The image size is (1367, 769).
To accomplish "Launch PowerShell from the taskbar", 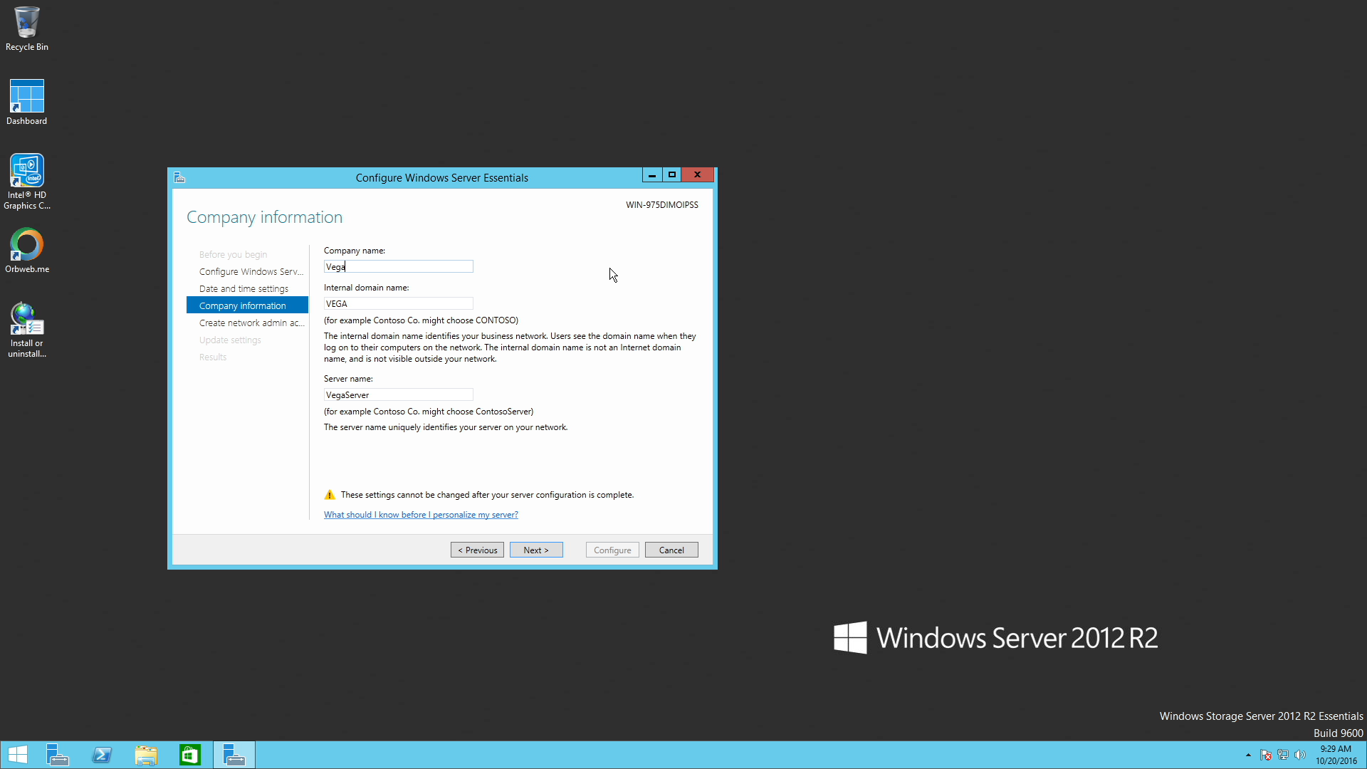I will point(102,755).
